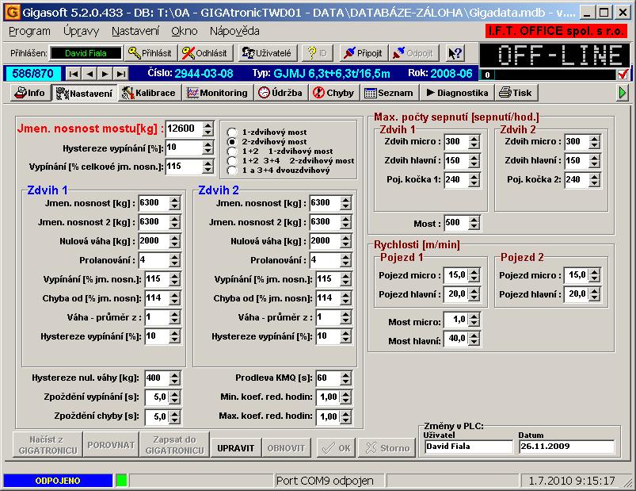Click the context help question-arrow icon
The image size is (636, 491).
(455, 53)
